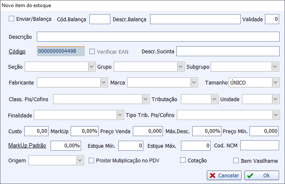Click the Cancelar button
Viewport: 285px width, 184px height.
coord(224,175)
